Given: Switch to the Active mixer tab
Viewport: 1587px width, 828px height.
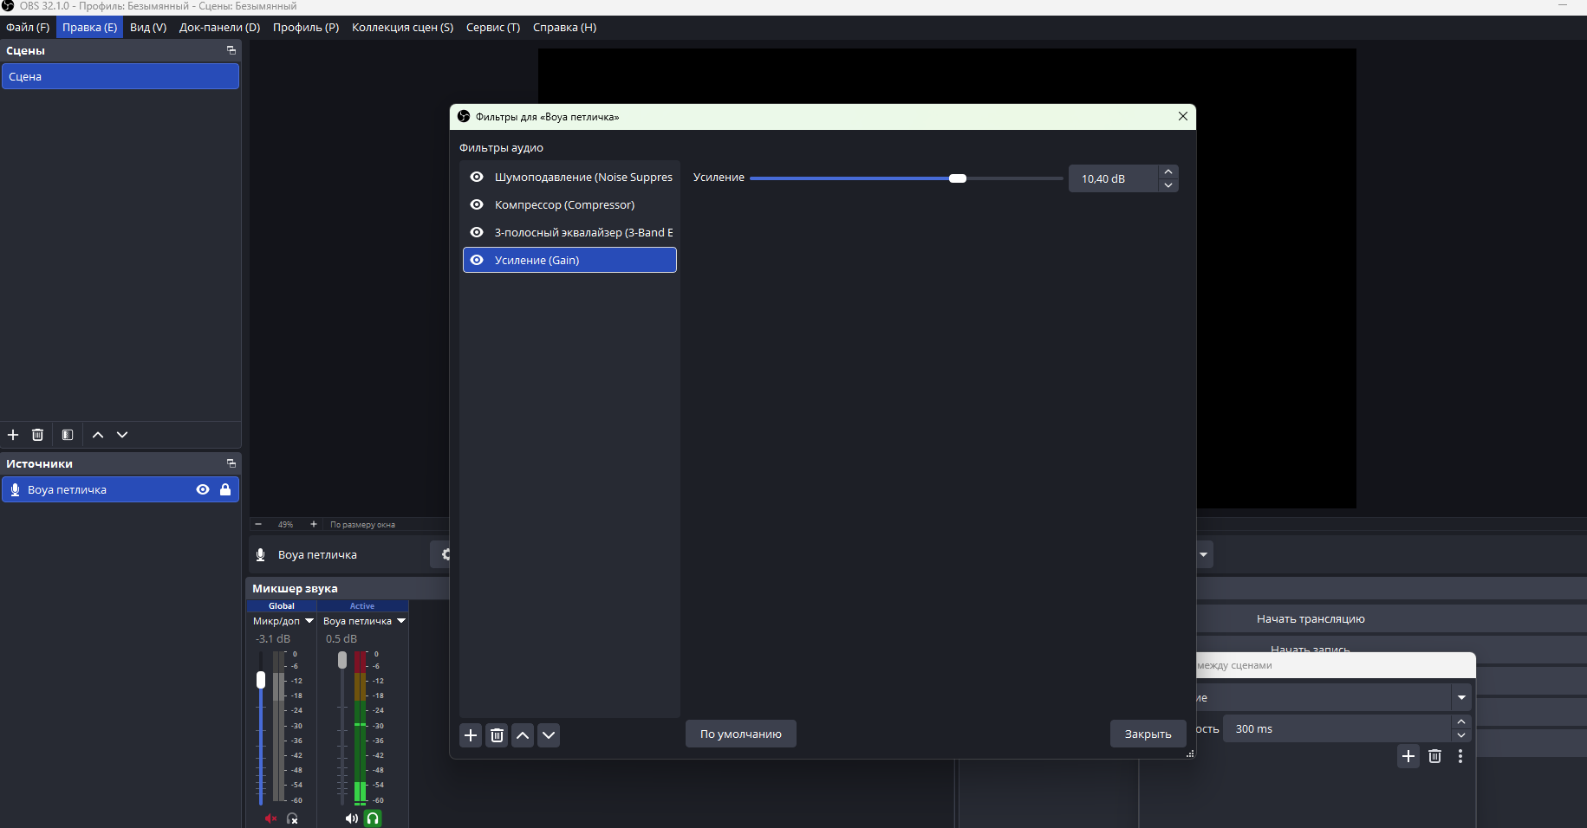Looking at the screenshot, I should coord(362,606).
